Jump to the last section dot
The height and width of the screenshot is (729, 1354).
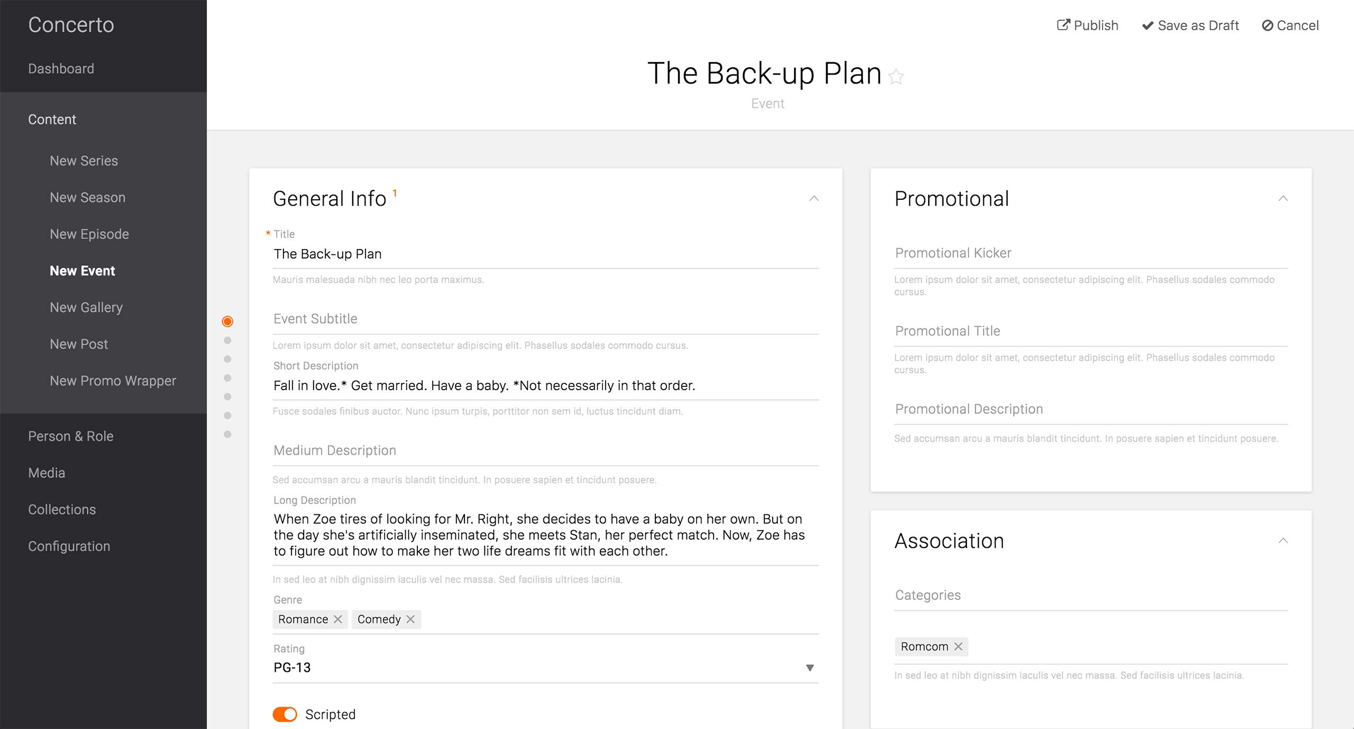tap(227, 435)
